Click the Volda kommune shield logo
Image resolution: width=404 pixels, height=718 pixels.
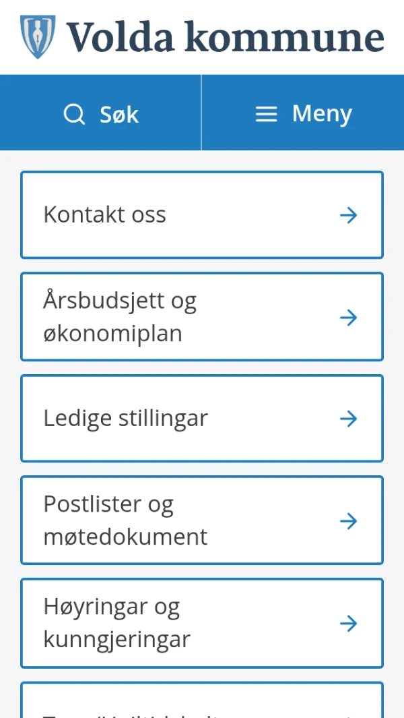point(36,36)
